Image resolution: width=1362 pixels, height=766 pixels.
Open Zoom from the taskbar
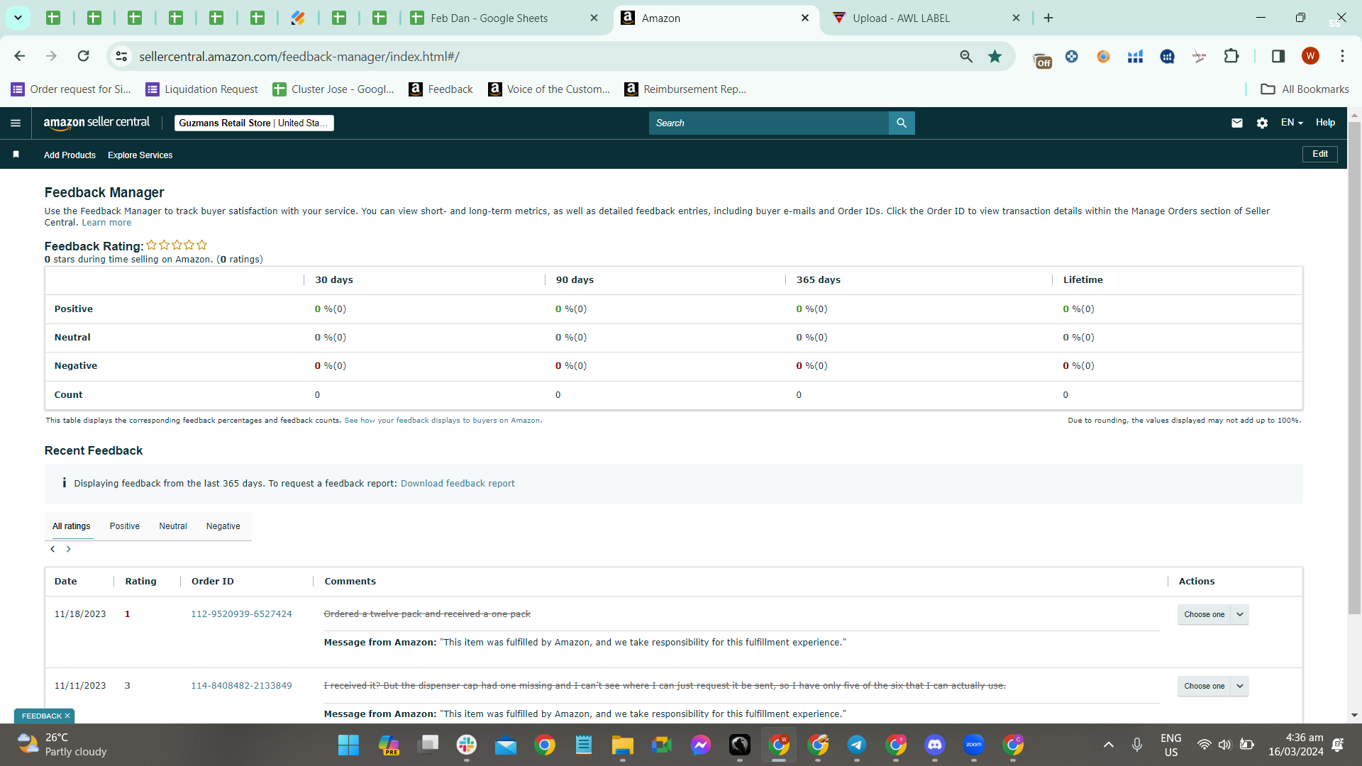[974, 745]
